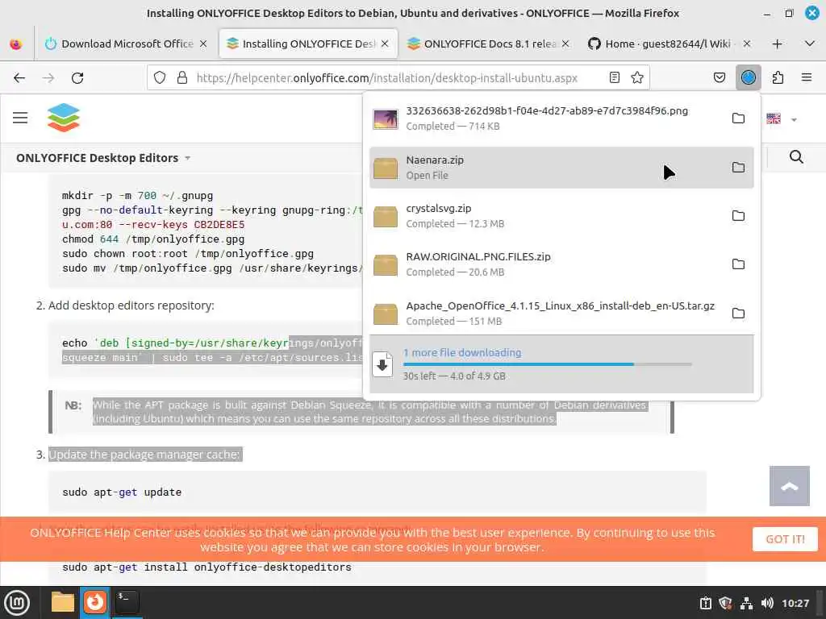Open the file manager from taskbar
The image size is (826, 619).
(x=62, y=602)
